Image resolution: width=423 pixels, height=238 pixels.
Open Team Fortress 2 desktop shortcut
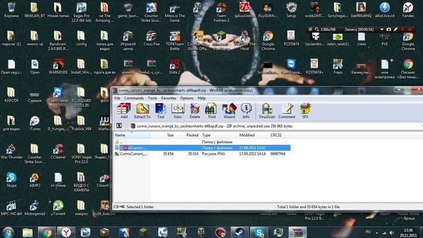(x=221, y=12)
